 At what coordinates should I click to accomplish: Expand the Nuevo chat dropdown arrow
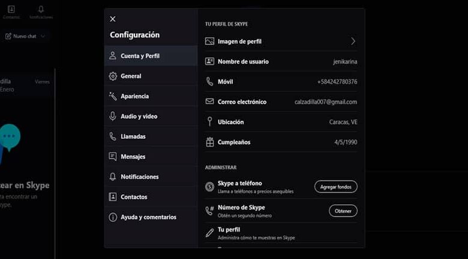43,36
